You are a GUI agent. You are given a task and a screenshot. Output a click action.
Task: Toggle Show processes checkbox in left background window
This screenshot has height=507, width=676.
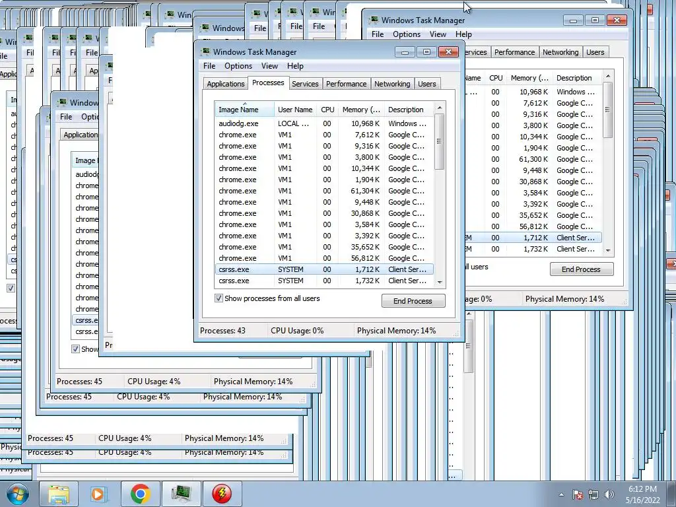[x=75, y=349]
